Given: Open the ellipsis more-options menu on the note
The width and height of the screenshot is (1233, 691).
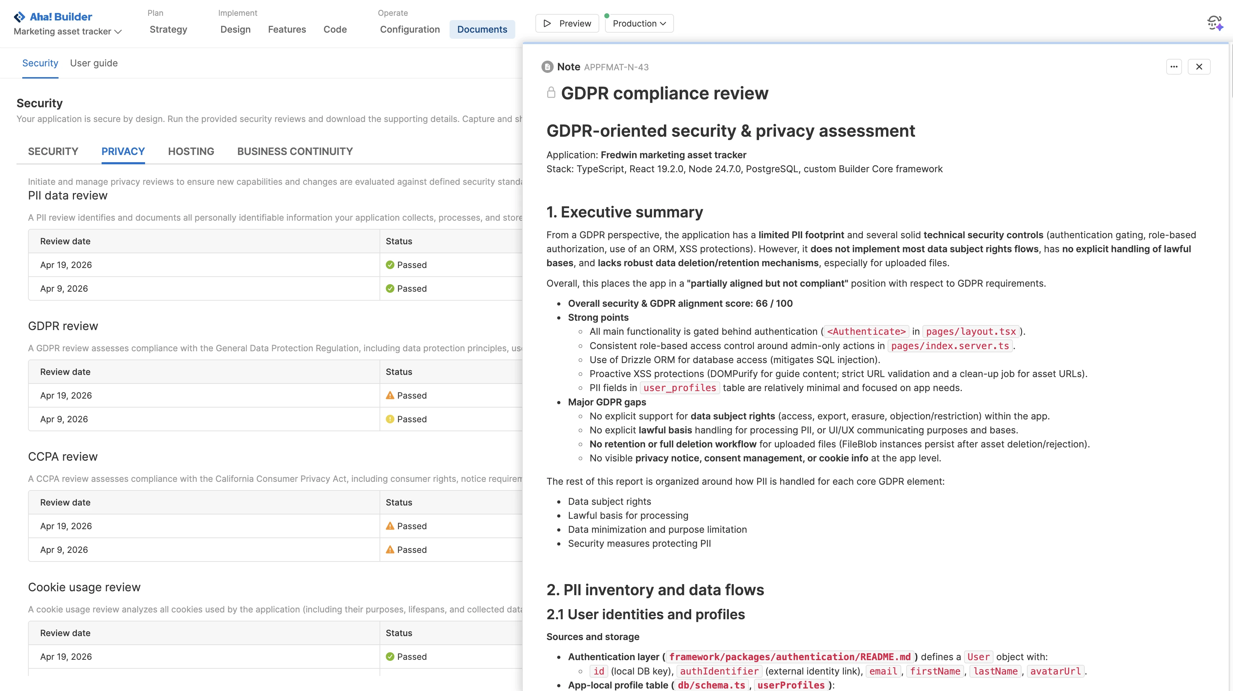Looking at the screenshot, I should [x=1174, y=66].
